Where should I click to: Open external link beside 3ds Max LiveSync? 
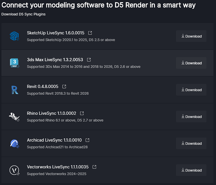tap(89, 60)
